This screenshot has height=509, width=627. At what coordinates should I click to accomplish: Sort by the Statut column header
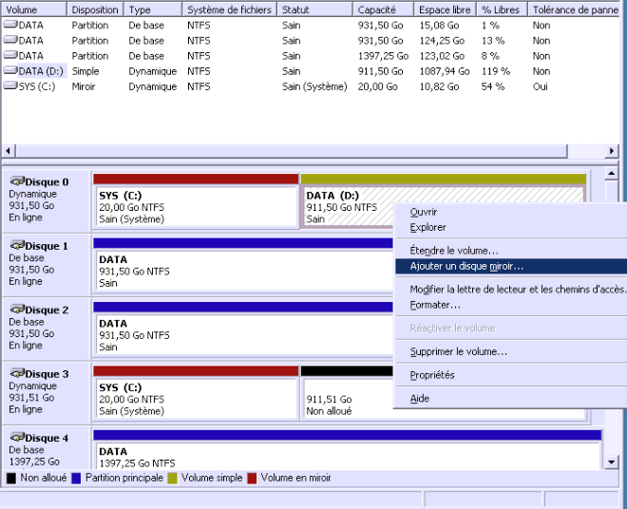coord(315,9)
